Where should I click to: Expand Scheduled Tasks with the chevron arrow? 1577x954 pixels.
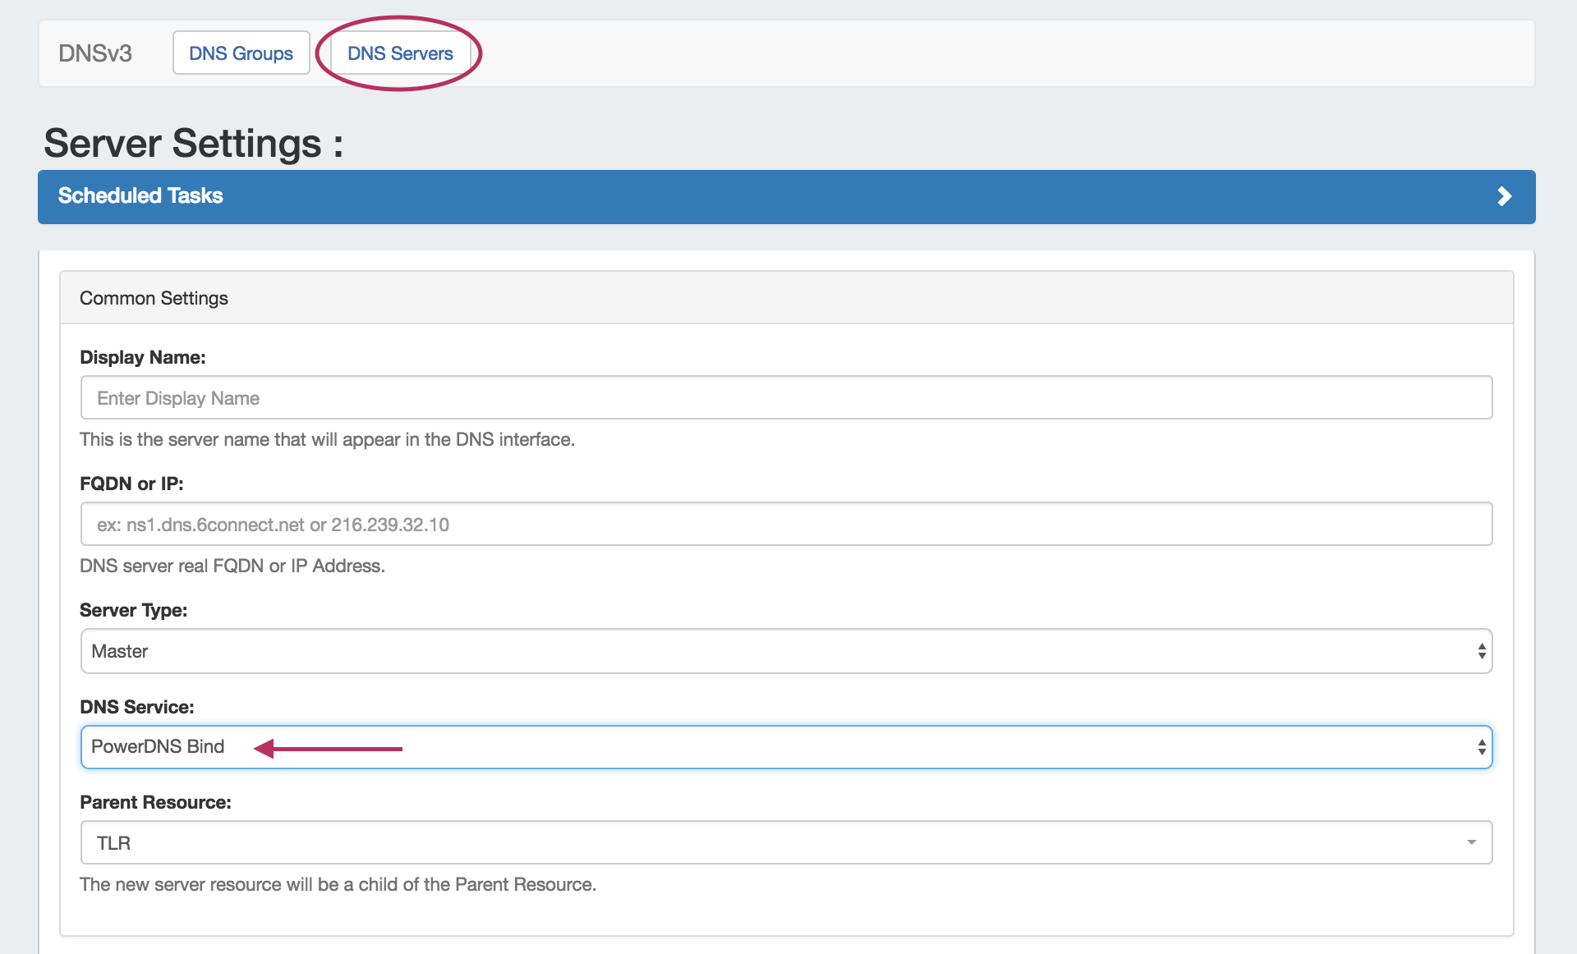coord(1504,196)
